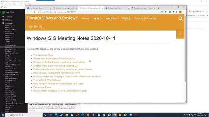Viewport: 209px width, 117px height.
Task: Open the notification center icon
Action: [205, 115]
